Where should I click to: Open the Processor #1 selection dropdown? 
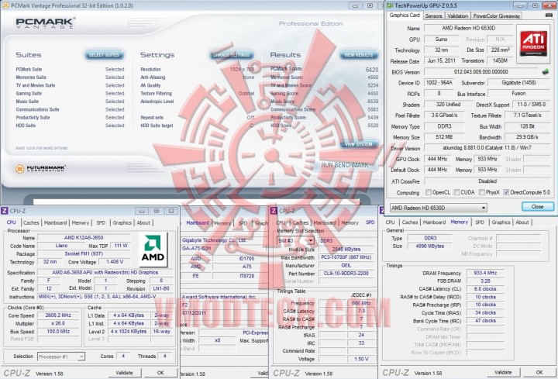coord(61,357)
